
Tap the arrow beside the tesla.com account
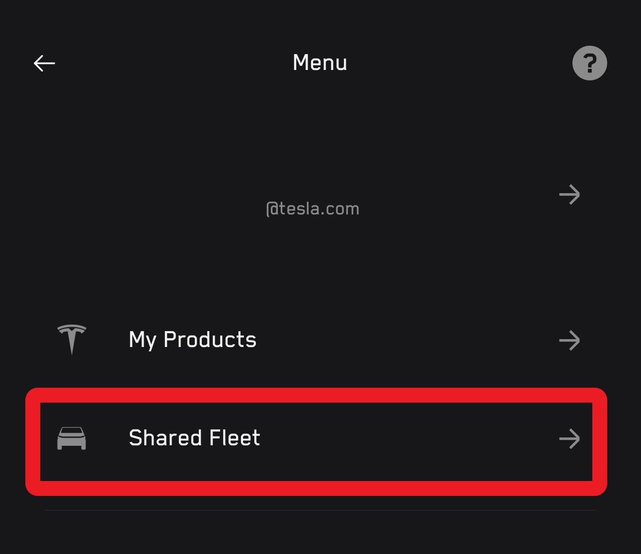tap(569, 195)
